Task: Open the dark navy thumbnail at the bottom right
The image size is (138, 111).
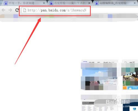Action: (130, 105)
